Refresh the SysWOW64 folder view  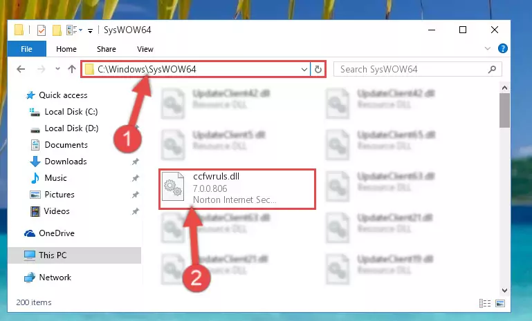318,70
